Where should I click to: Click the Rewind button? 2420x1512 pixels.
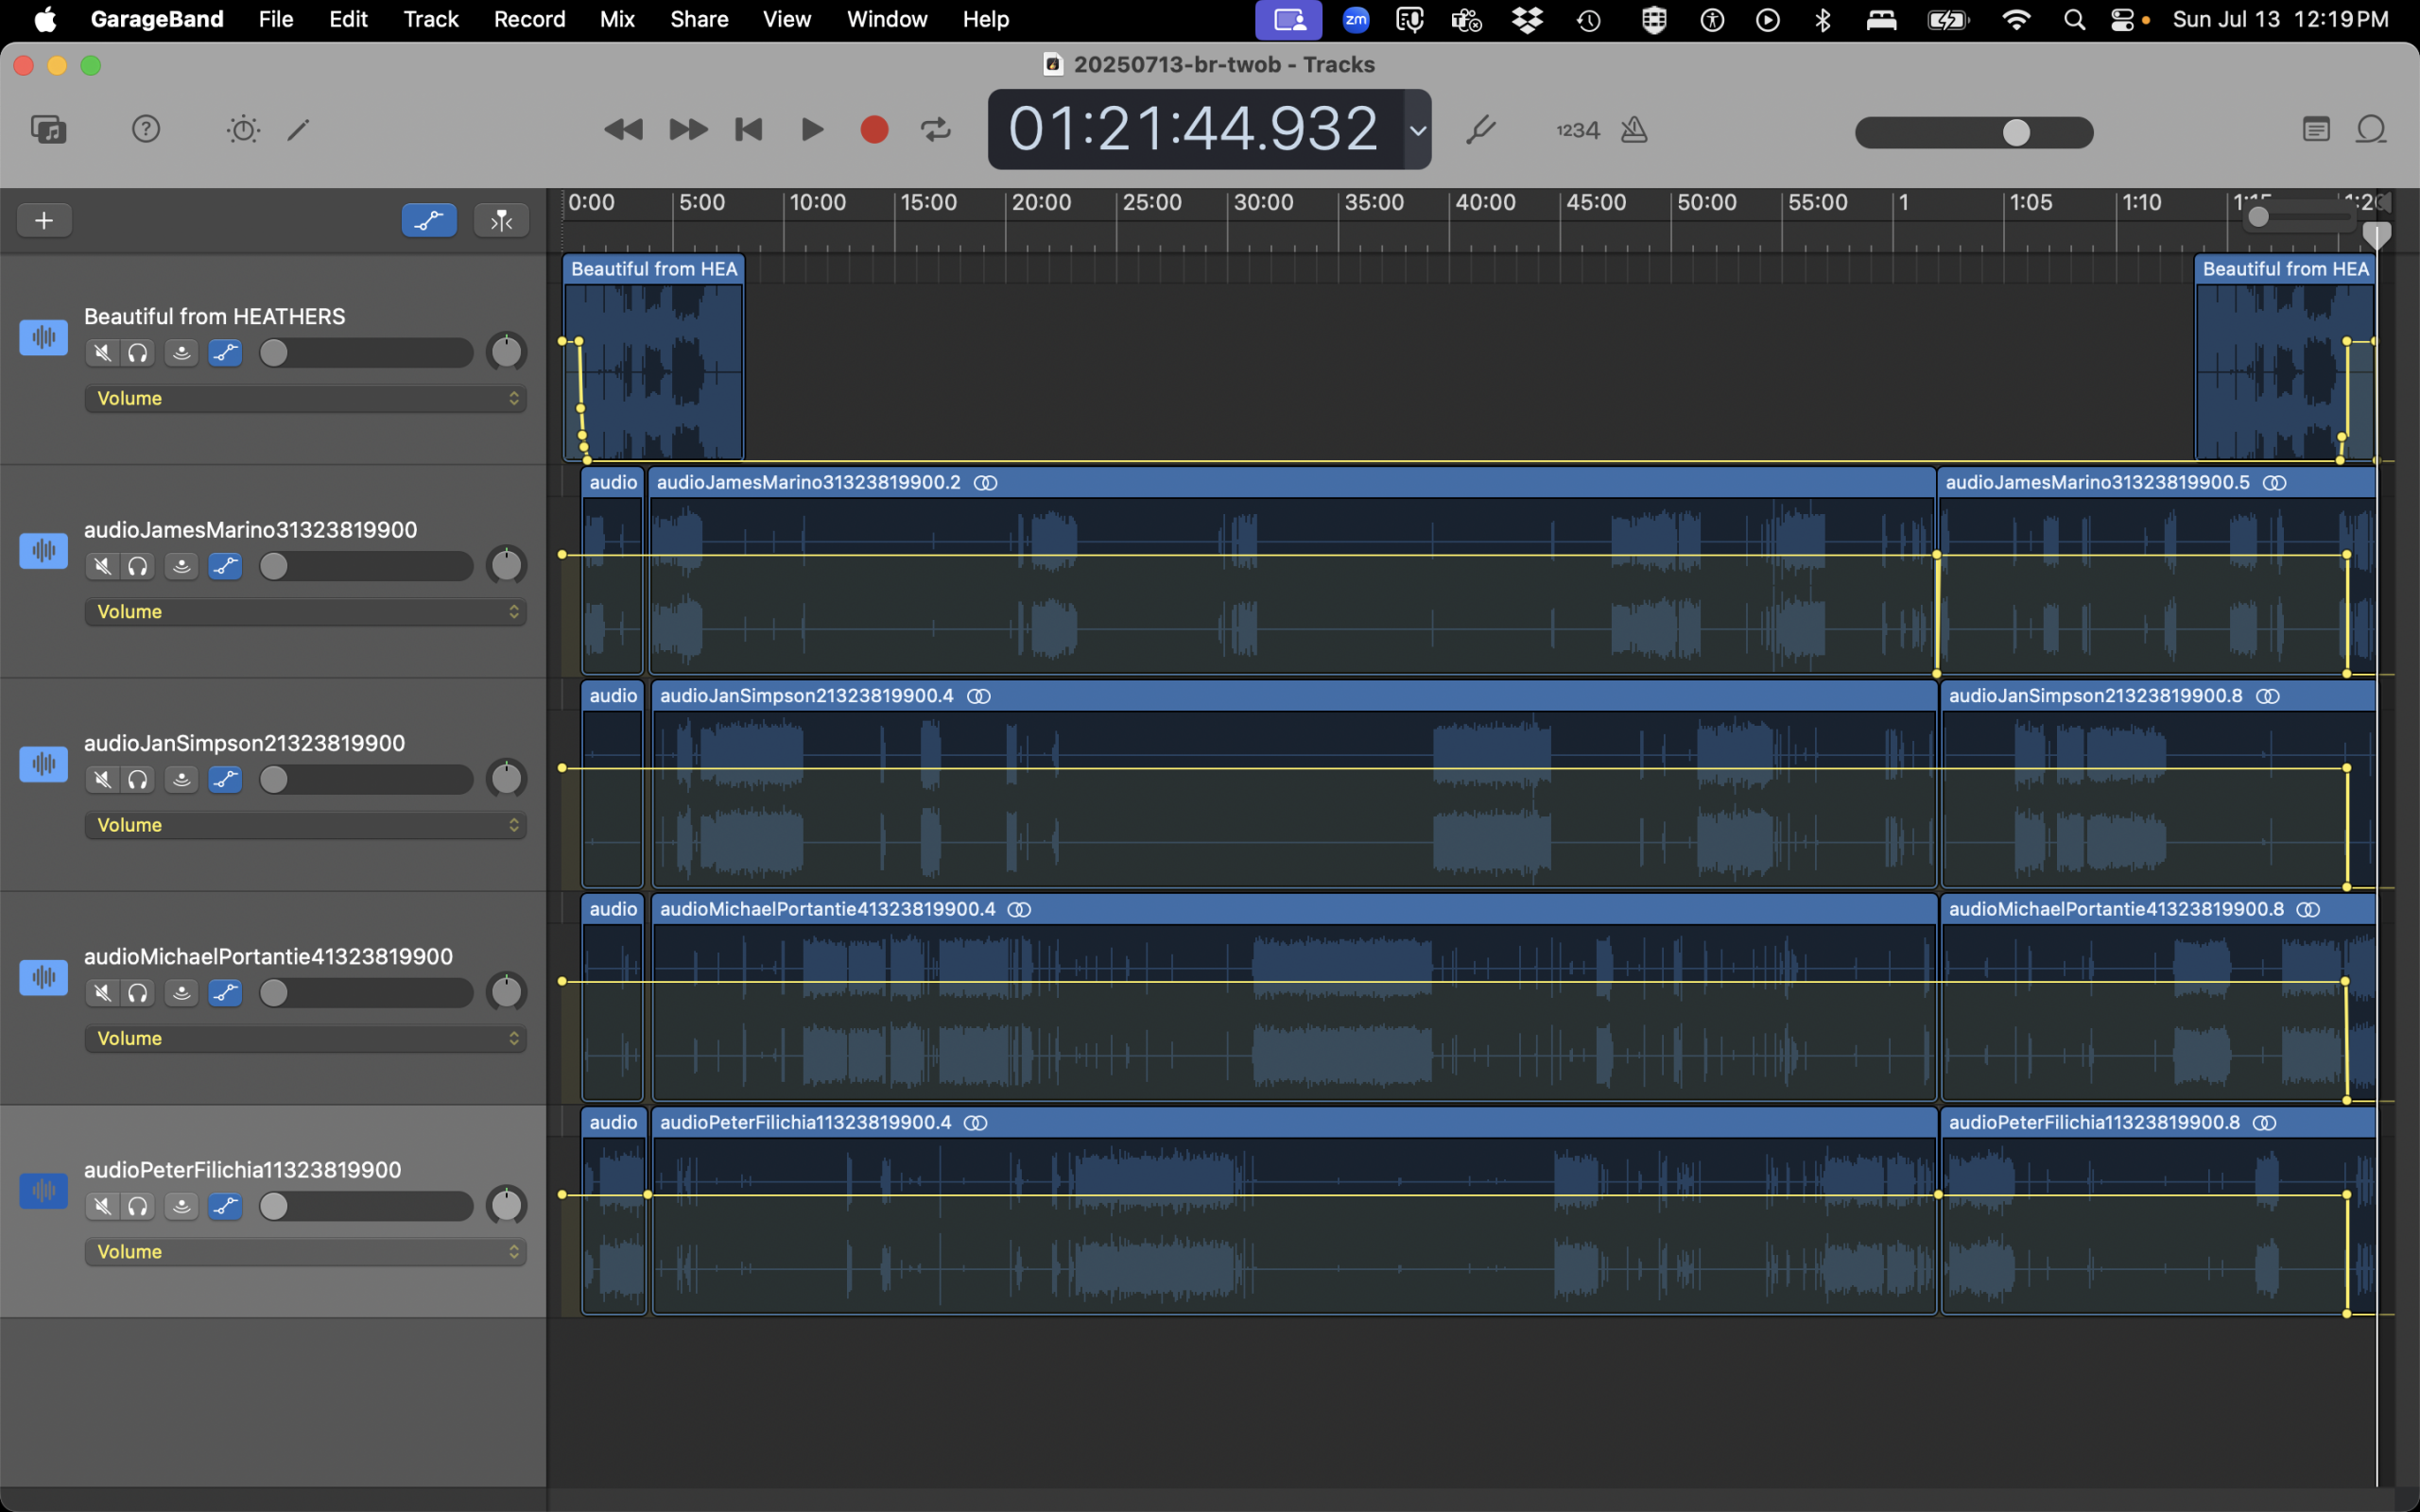[x=623, y=129]
